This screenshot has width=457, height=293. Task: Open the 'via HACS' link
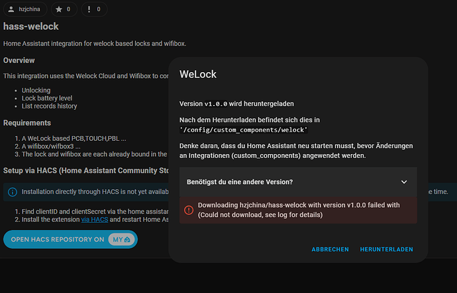tap(95, 220)
